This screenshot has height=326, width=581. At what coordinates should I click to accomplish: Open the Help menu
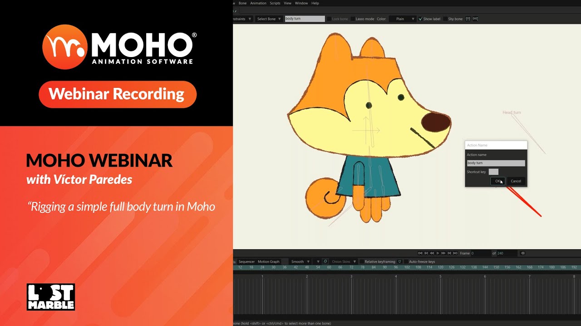point(315,3)
